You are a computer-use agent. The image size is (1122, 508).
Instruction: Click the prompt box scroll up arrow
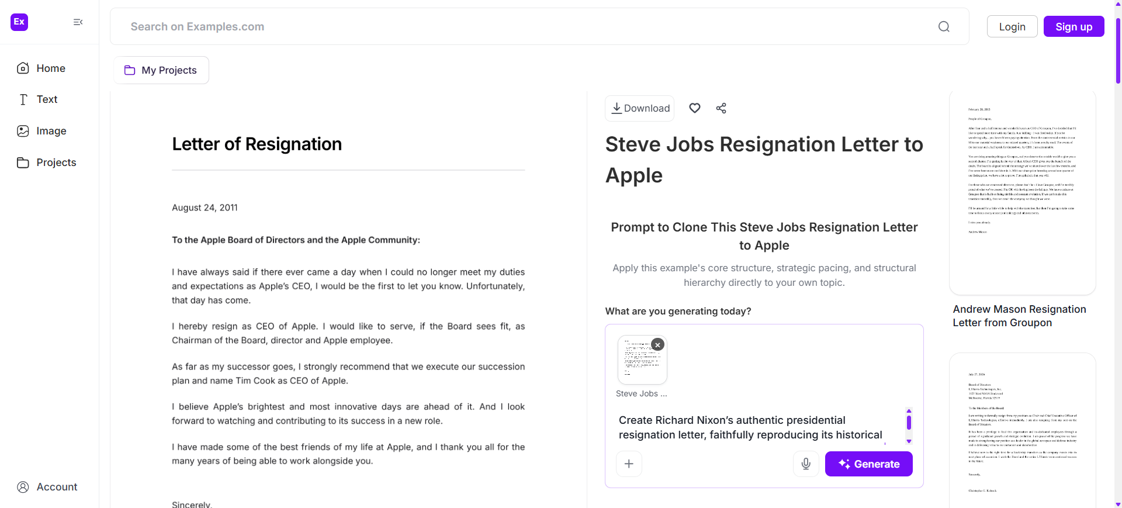(909, 411)
